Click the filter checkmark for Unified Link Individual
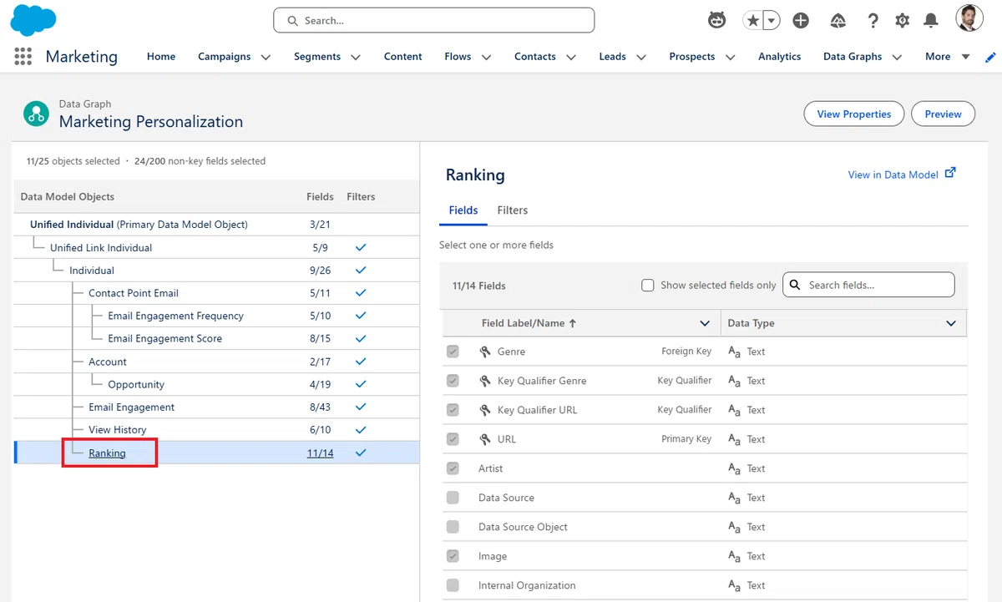The width and height of the screenshot is (1002, 602). tap(361, 248)
